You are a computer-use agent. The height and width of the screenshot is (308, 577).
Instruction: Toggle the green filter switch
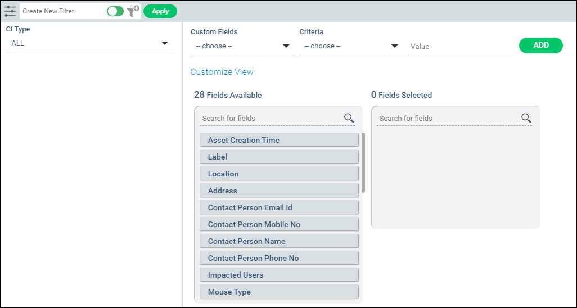tap(115, 11)
